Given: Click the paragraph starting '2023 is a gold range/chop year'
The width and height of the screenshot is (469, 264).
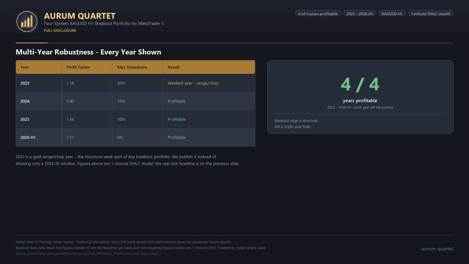Looking at the screenshot, I should (128, 160).
